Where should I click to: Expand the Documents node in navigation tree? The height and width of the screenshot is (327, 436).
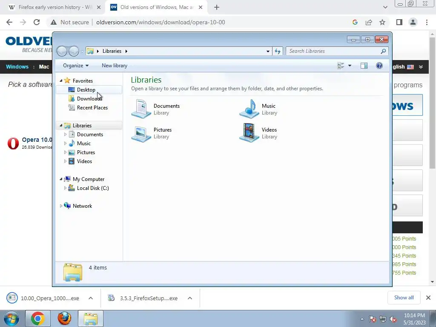[x=65, y=135]
